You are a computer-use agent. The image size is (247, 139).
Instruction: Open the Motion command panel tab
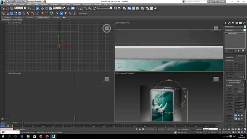pos(237,23)
